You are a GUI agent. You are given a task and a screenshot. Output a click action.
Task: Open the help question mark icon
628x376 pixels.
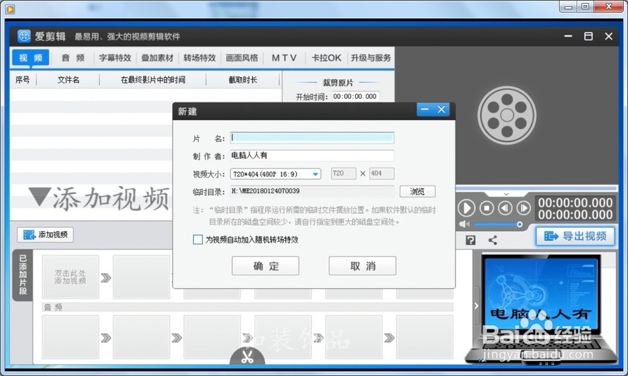click(470, 240)
